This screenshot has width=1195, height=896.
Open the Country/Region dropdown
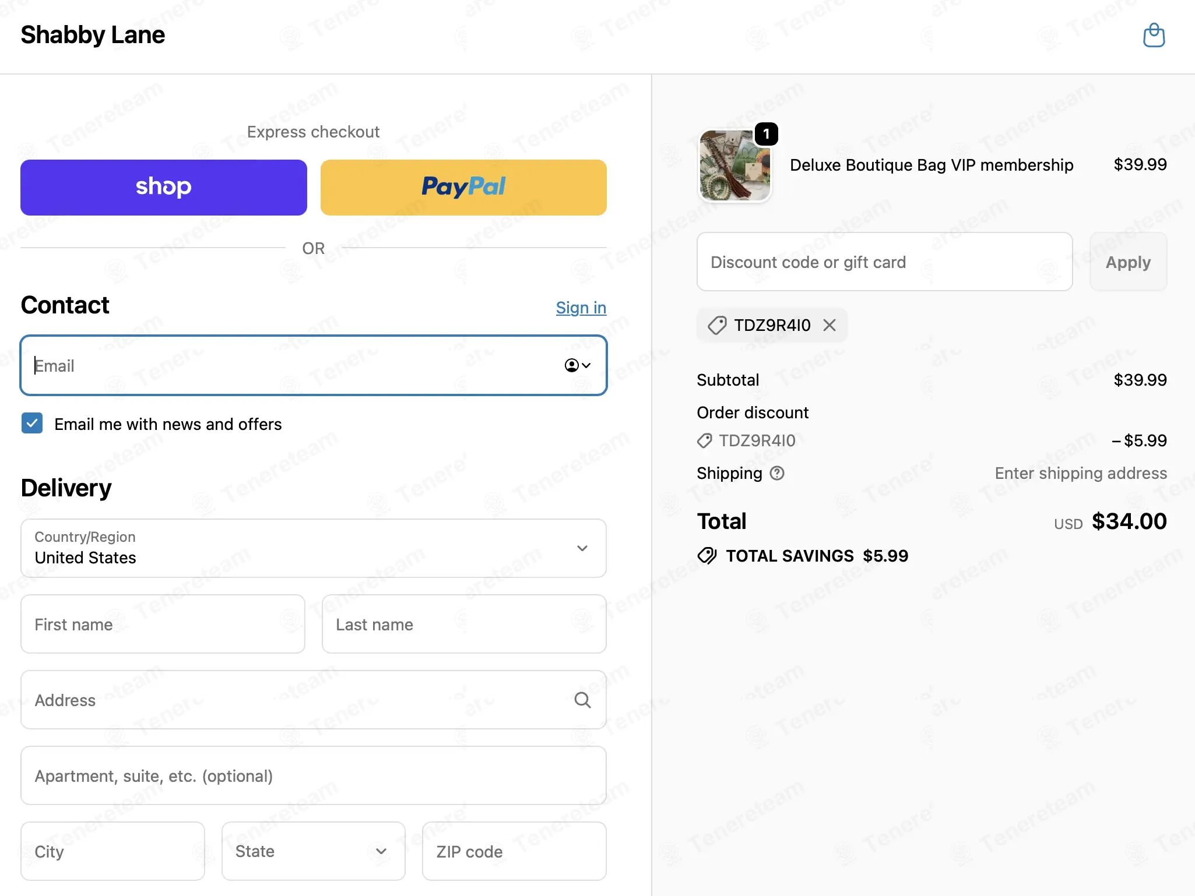(314, 548)
